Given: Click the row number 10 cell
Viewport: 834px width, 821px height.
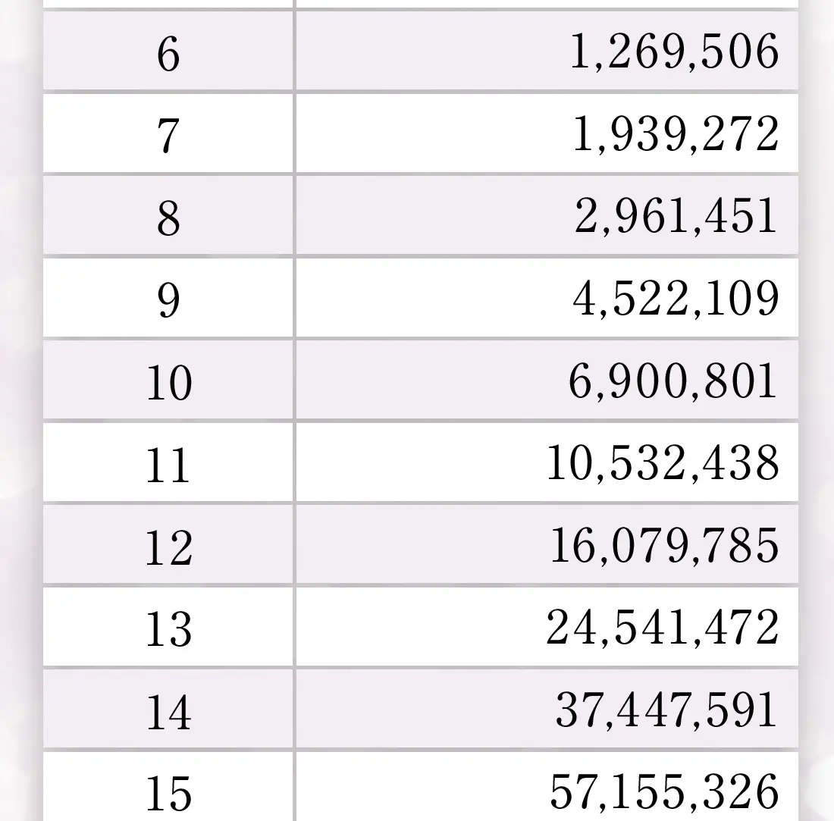Looking at the screenshot, I should (168, 382).
